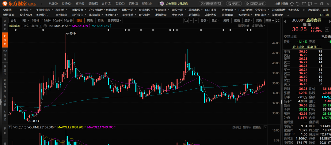The height and width of the screenshot is (145, 331).
Task: Click 点击查看今日复盘 banner
Action: pos(177,4)
